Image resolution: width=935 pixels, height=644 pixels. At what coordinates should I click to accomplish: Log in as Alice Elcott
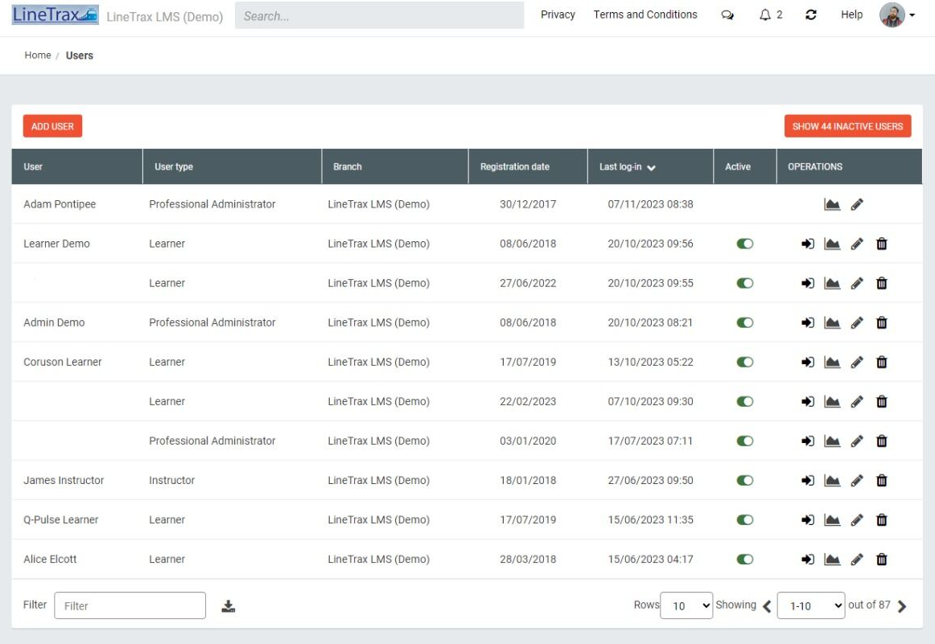(x=807, y=559)
